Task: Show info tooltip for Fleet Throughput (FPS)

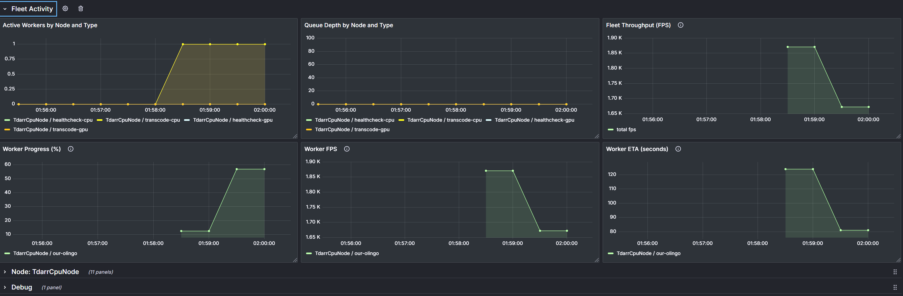Action: pos(680,25)
